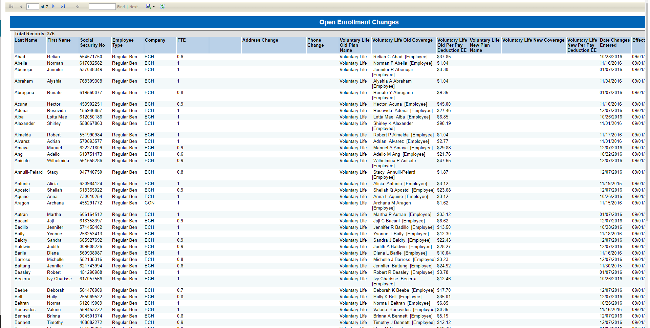This screenshot has height=328, width=650.
Task: Select first name Sheilah
Action: [x=55, y=190]
